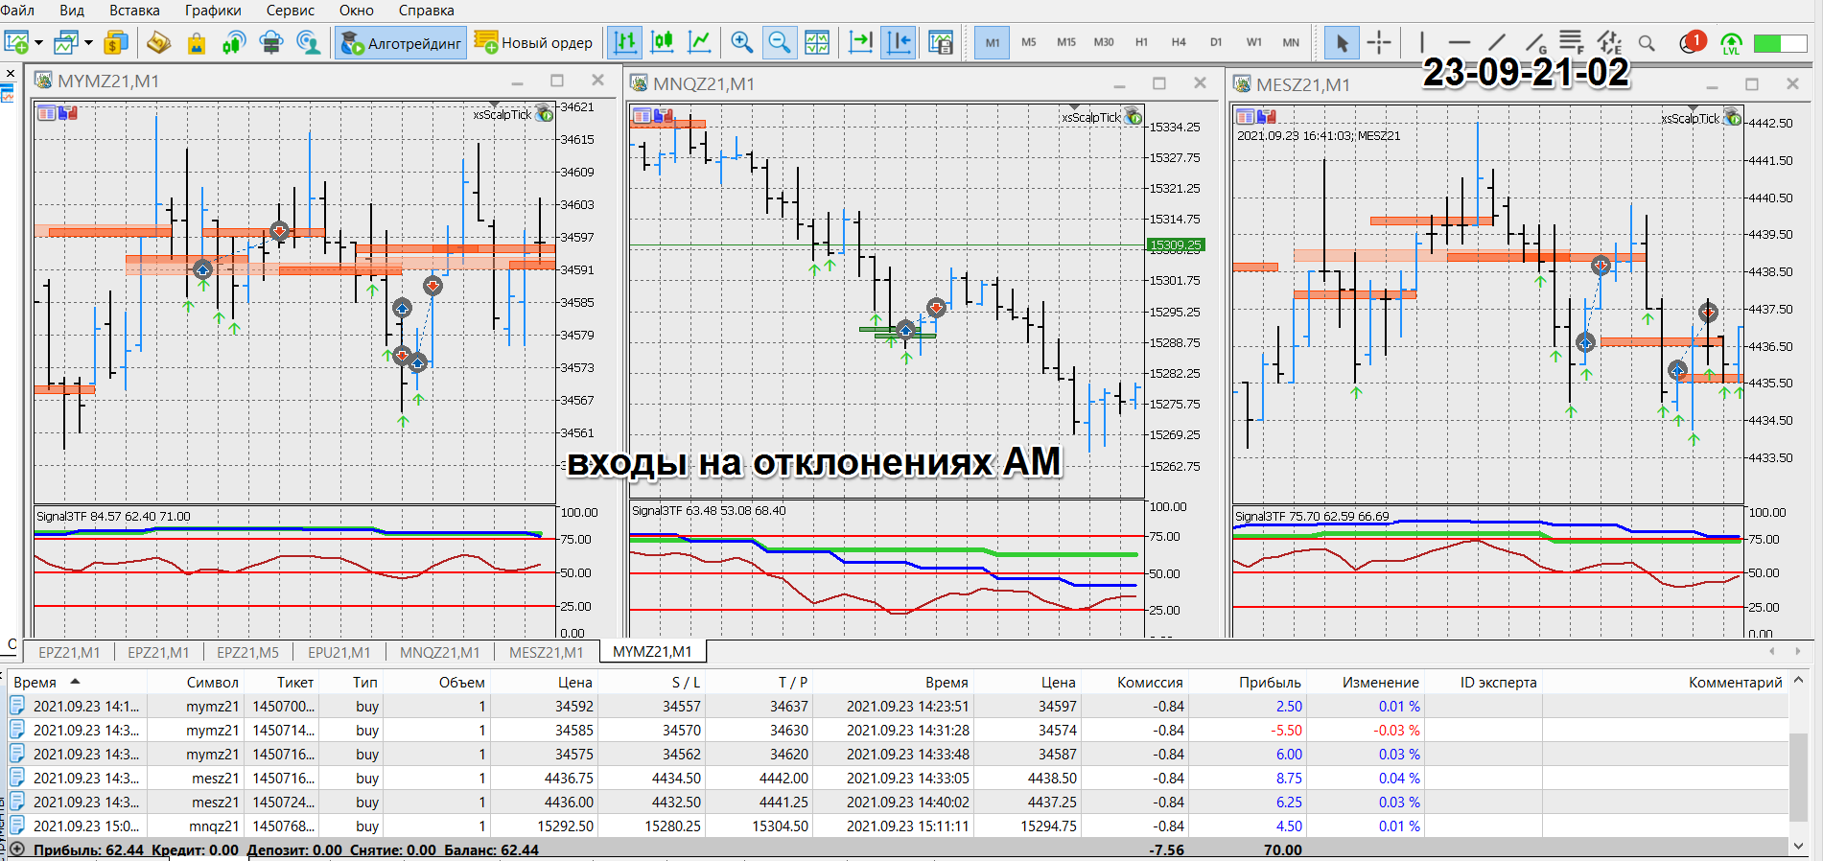This screenshot has height=861, width=1823.
Task: Select the trendline drawing tool
Action: (x=1497, y=42)
